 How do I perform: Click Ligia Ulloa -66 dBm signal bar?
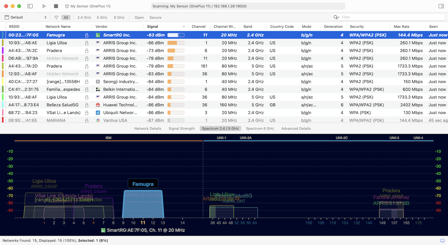(x=176, y=43)
